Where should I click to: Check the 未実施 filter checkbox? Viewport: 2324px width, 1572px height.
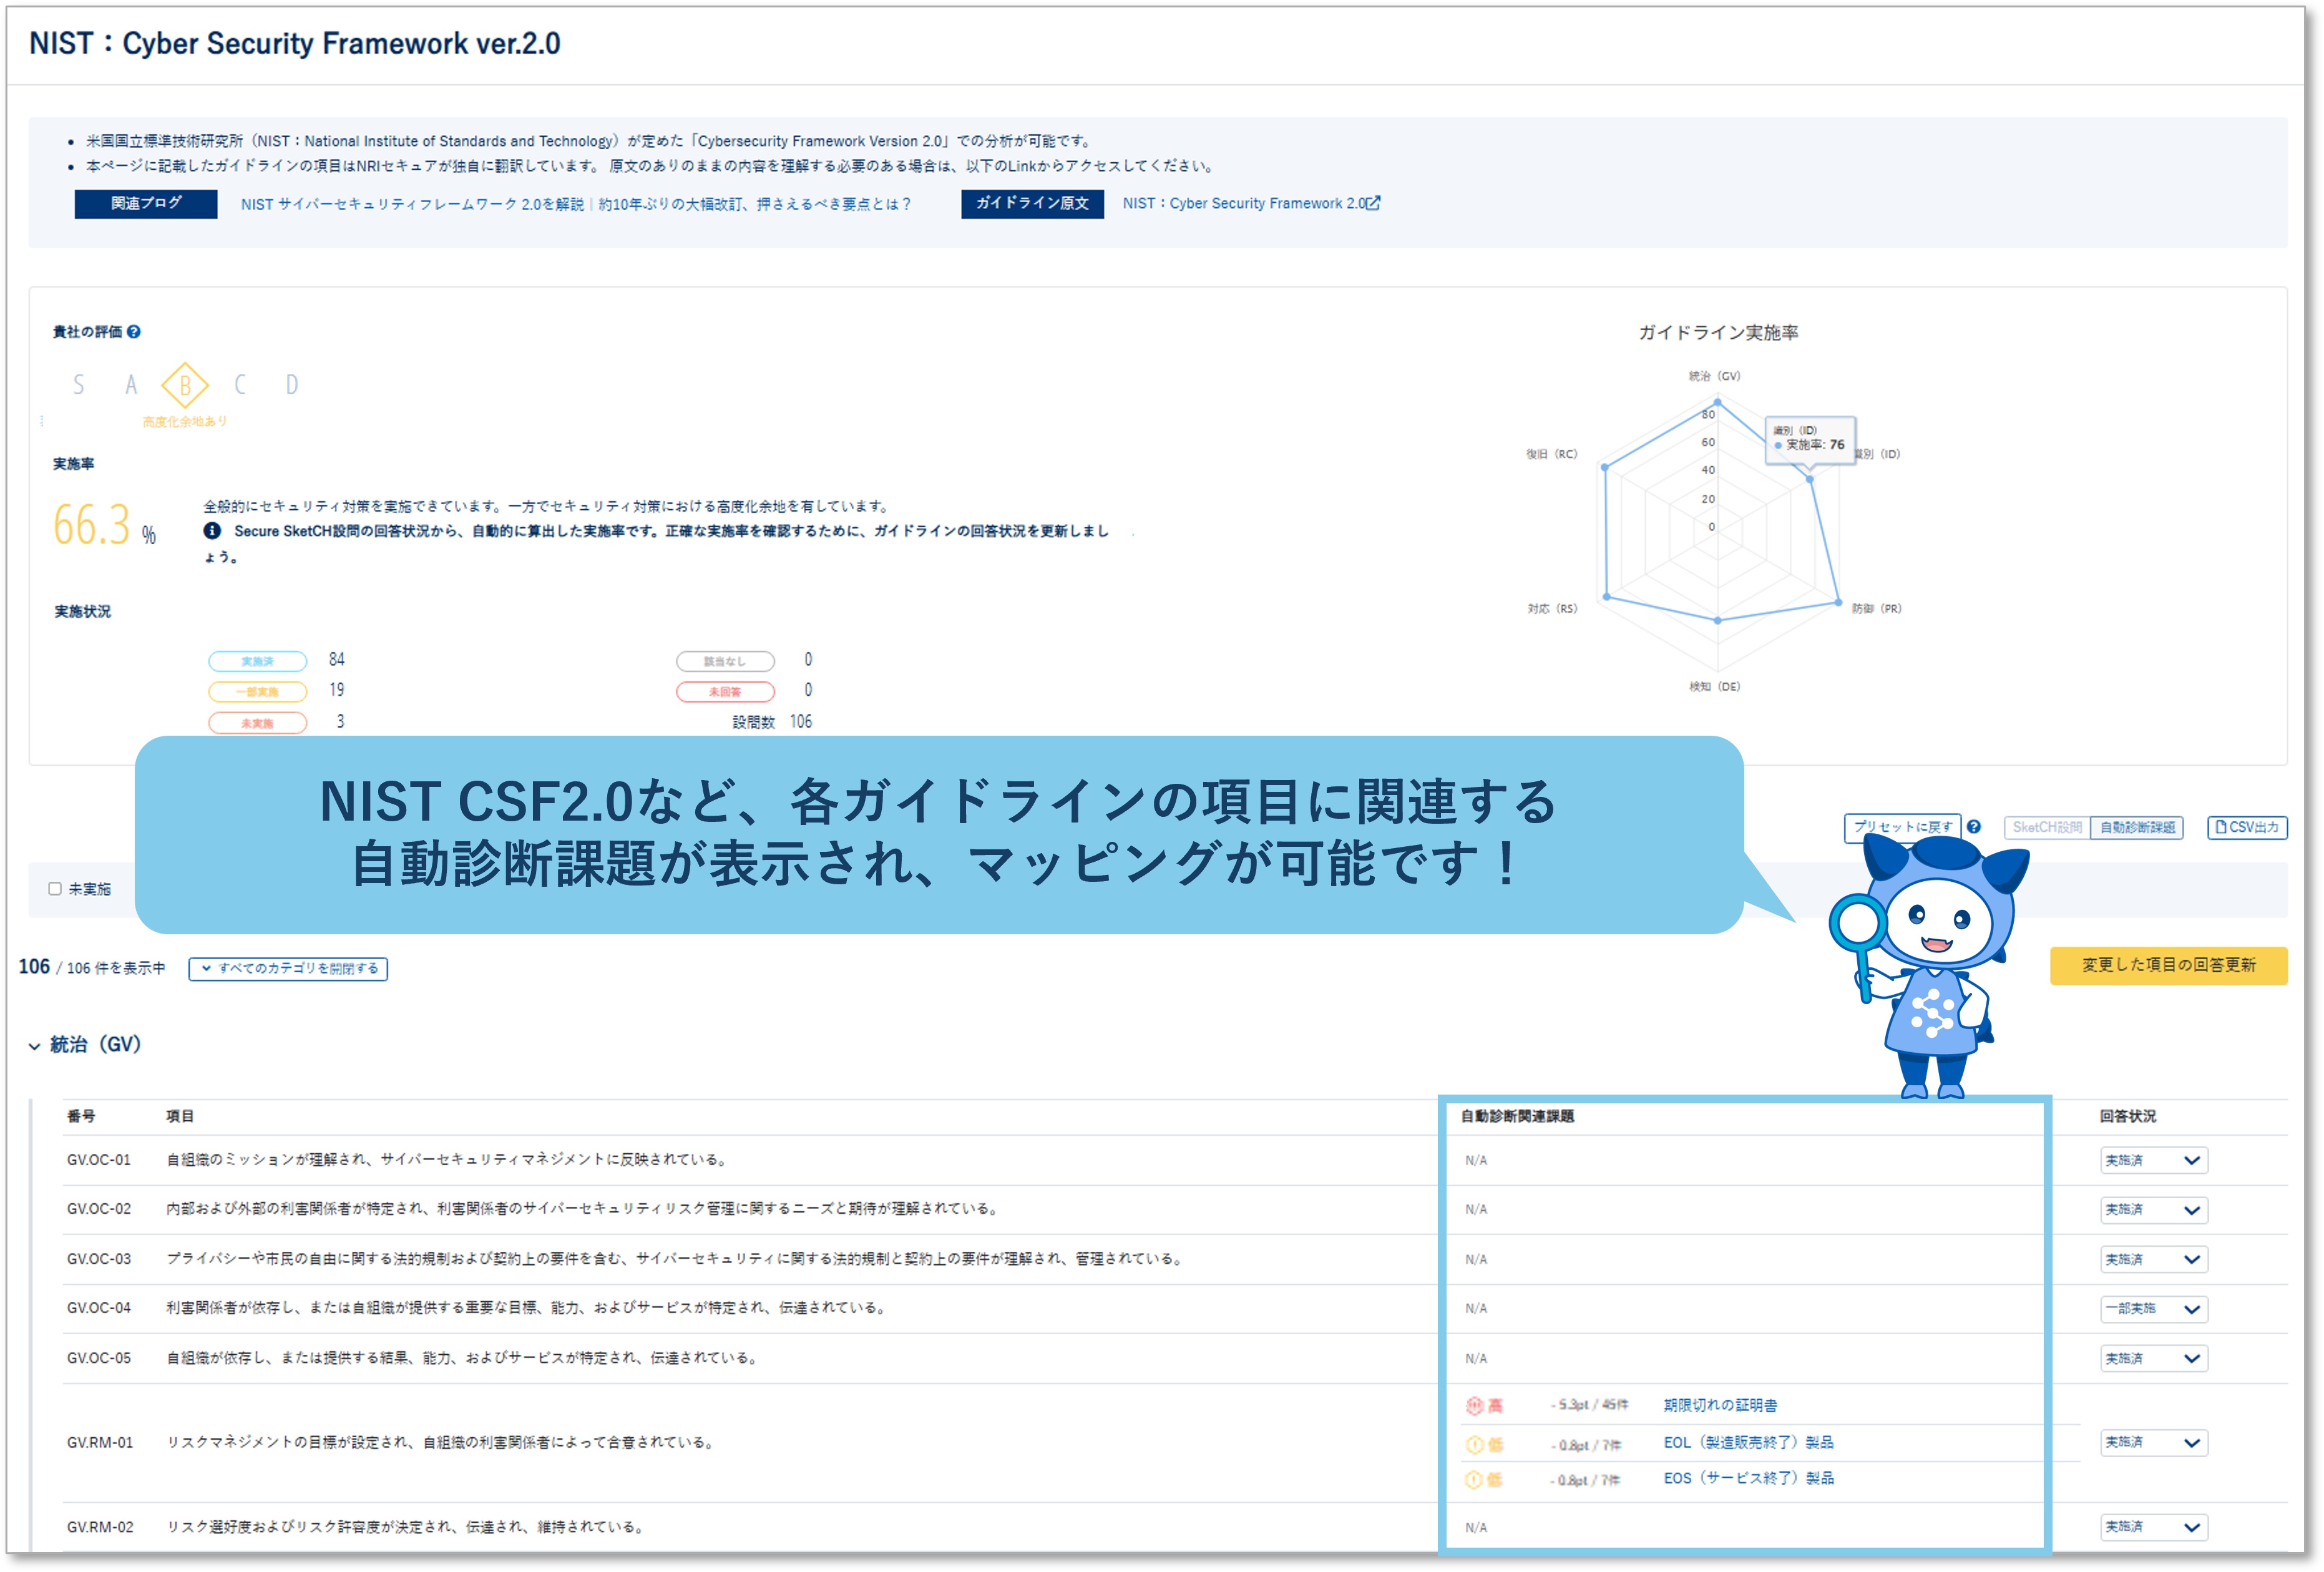click(x=55, y=888)
